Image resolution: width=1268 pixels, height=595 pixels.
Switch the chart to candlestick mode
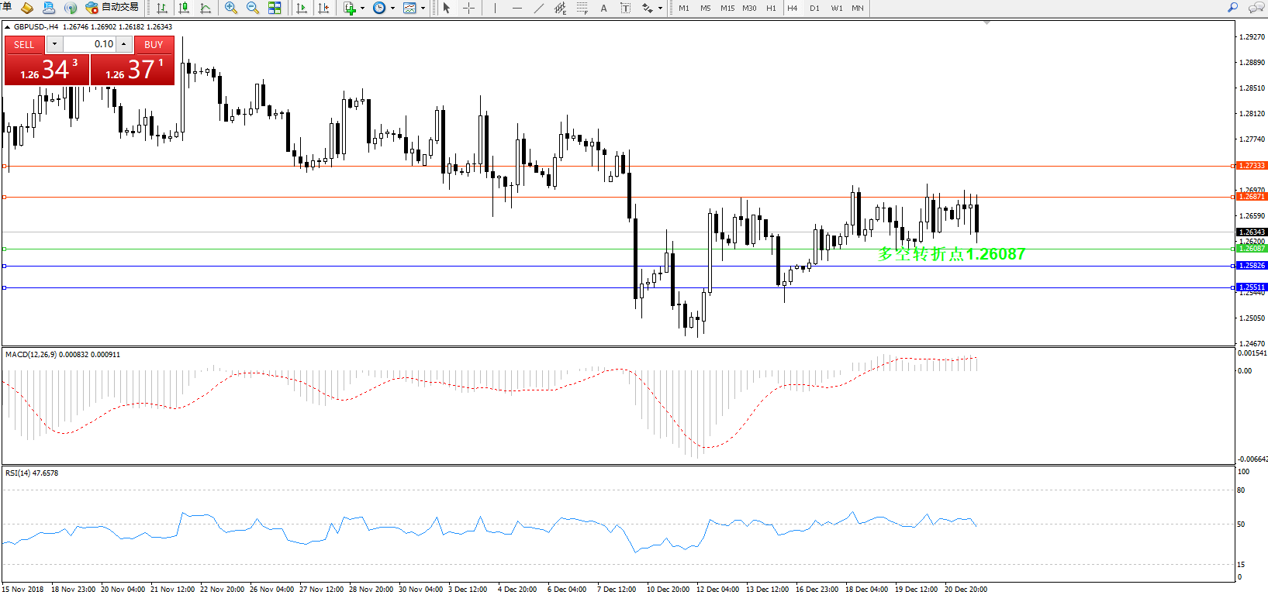pyautogui.click(x=184, y=8)
